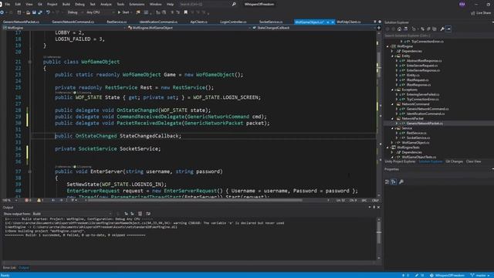494x278 pixels.
Task: Open the Extensions menu
Action: (137, 5)
